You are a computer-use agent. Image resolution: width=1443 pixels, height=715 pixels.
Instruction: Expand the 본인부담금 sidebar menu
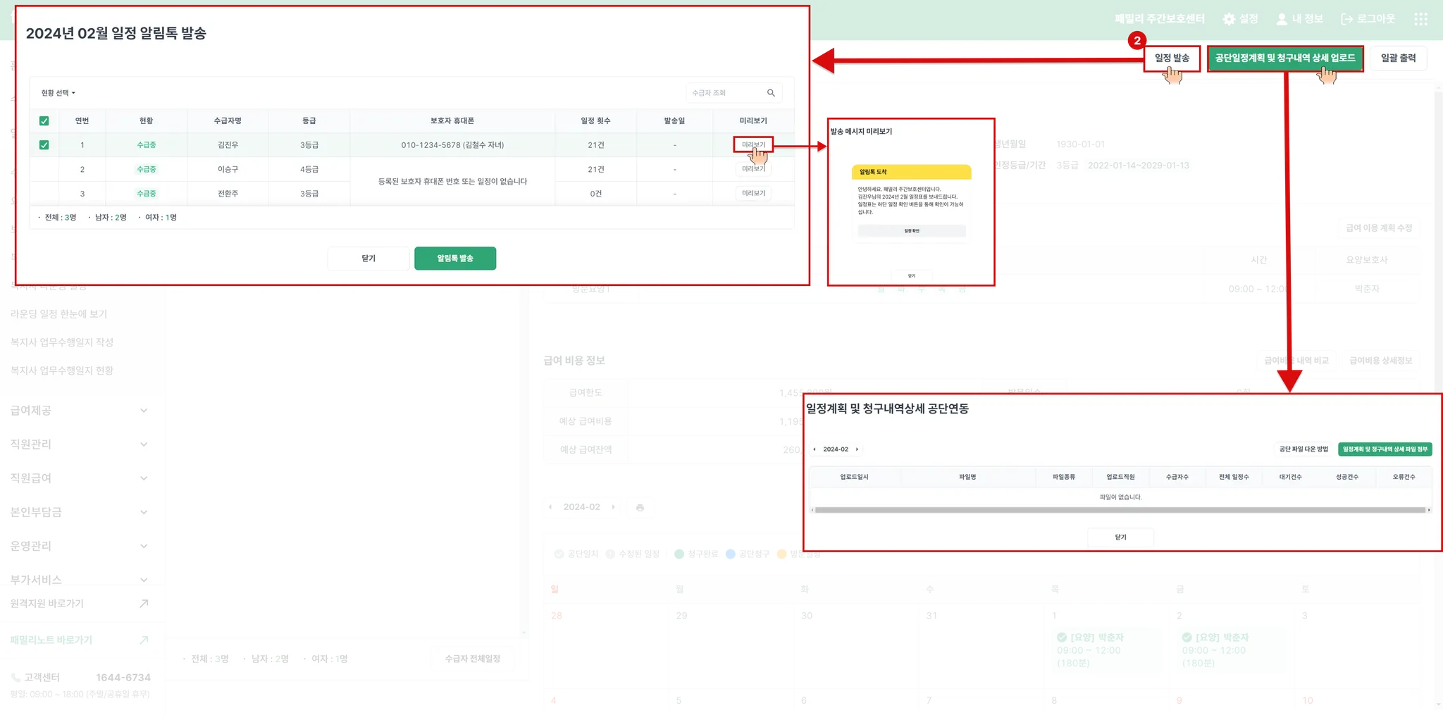coord(80,512)
